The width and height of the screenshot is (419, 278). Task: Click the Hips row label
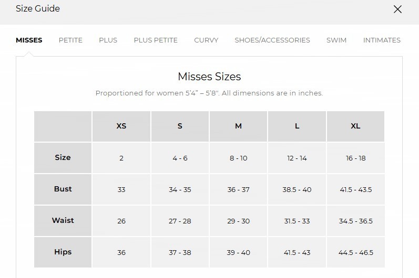(63, 252)
